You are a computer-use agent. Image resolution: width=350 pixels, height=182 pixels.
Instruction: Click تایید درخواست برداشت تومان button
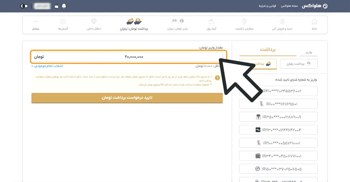pyautogui.click(x=127, y=98)
